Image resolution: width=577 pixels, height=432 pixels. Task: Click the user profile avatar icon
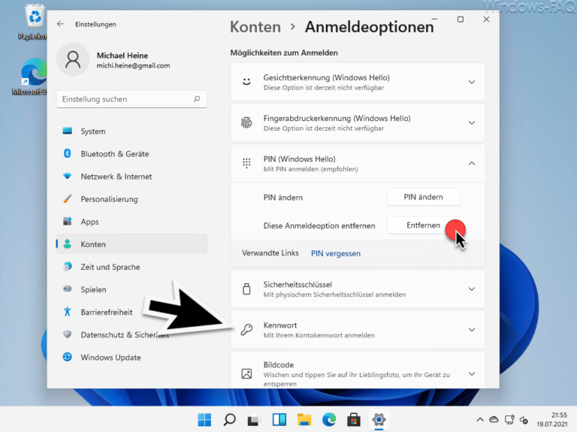click(73, 59)
